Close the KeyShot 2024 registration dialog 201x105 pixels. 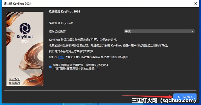tap(196, 3)
